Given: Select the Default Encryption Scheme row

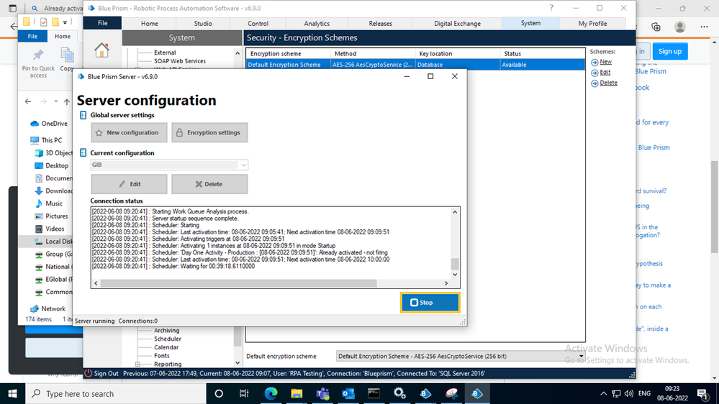Looking at the screenshot, I should pos(415,65).
